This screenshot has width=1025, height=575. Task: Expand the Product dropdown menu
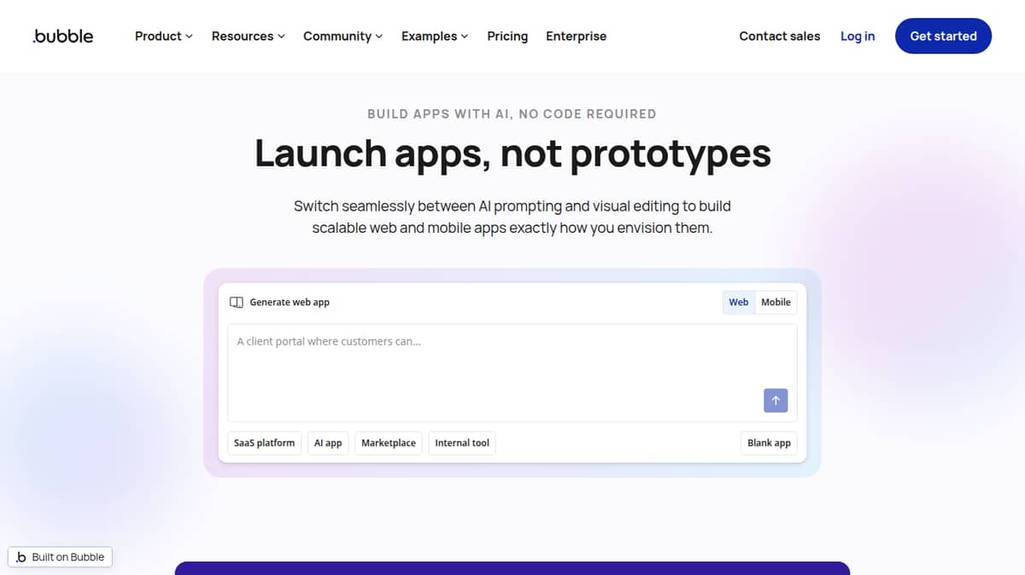pyautogui.click(x=164, y=36)
